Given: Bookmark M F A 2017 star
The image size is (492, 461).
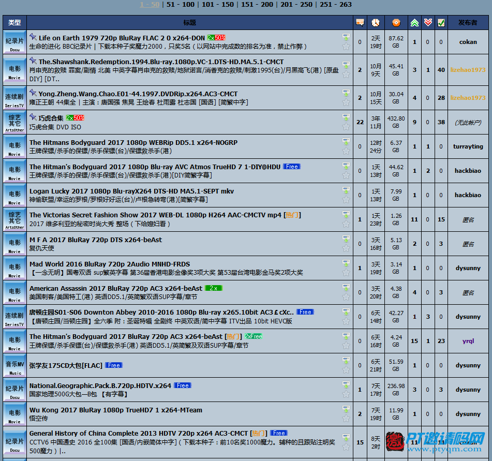Looking at the screenshot, I should (346, 248).
